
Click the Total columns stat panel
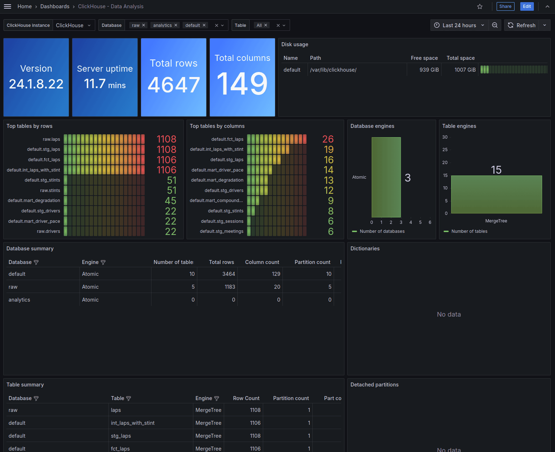point(242,77)
